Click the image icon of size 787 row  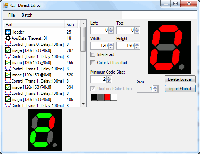click(x=8, y=50)
